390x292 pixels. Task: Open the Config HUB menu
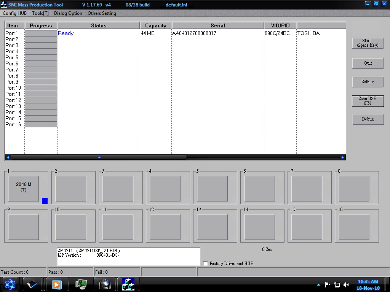(x=15, y=13)
